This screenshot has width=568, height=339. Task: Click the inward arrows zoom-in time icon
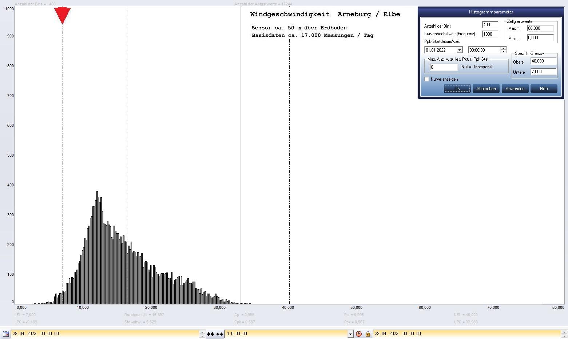point(210,334)
